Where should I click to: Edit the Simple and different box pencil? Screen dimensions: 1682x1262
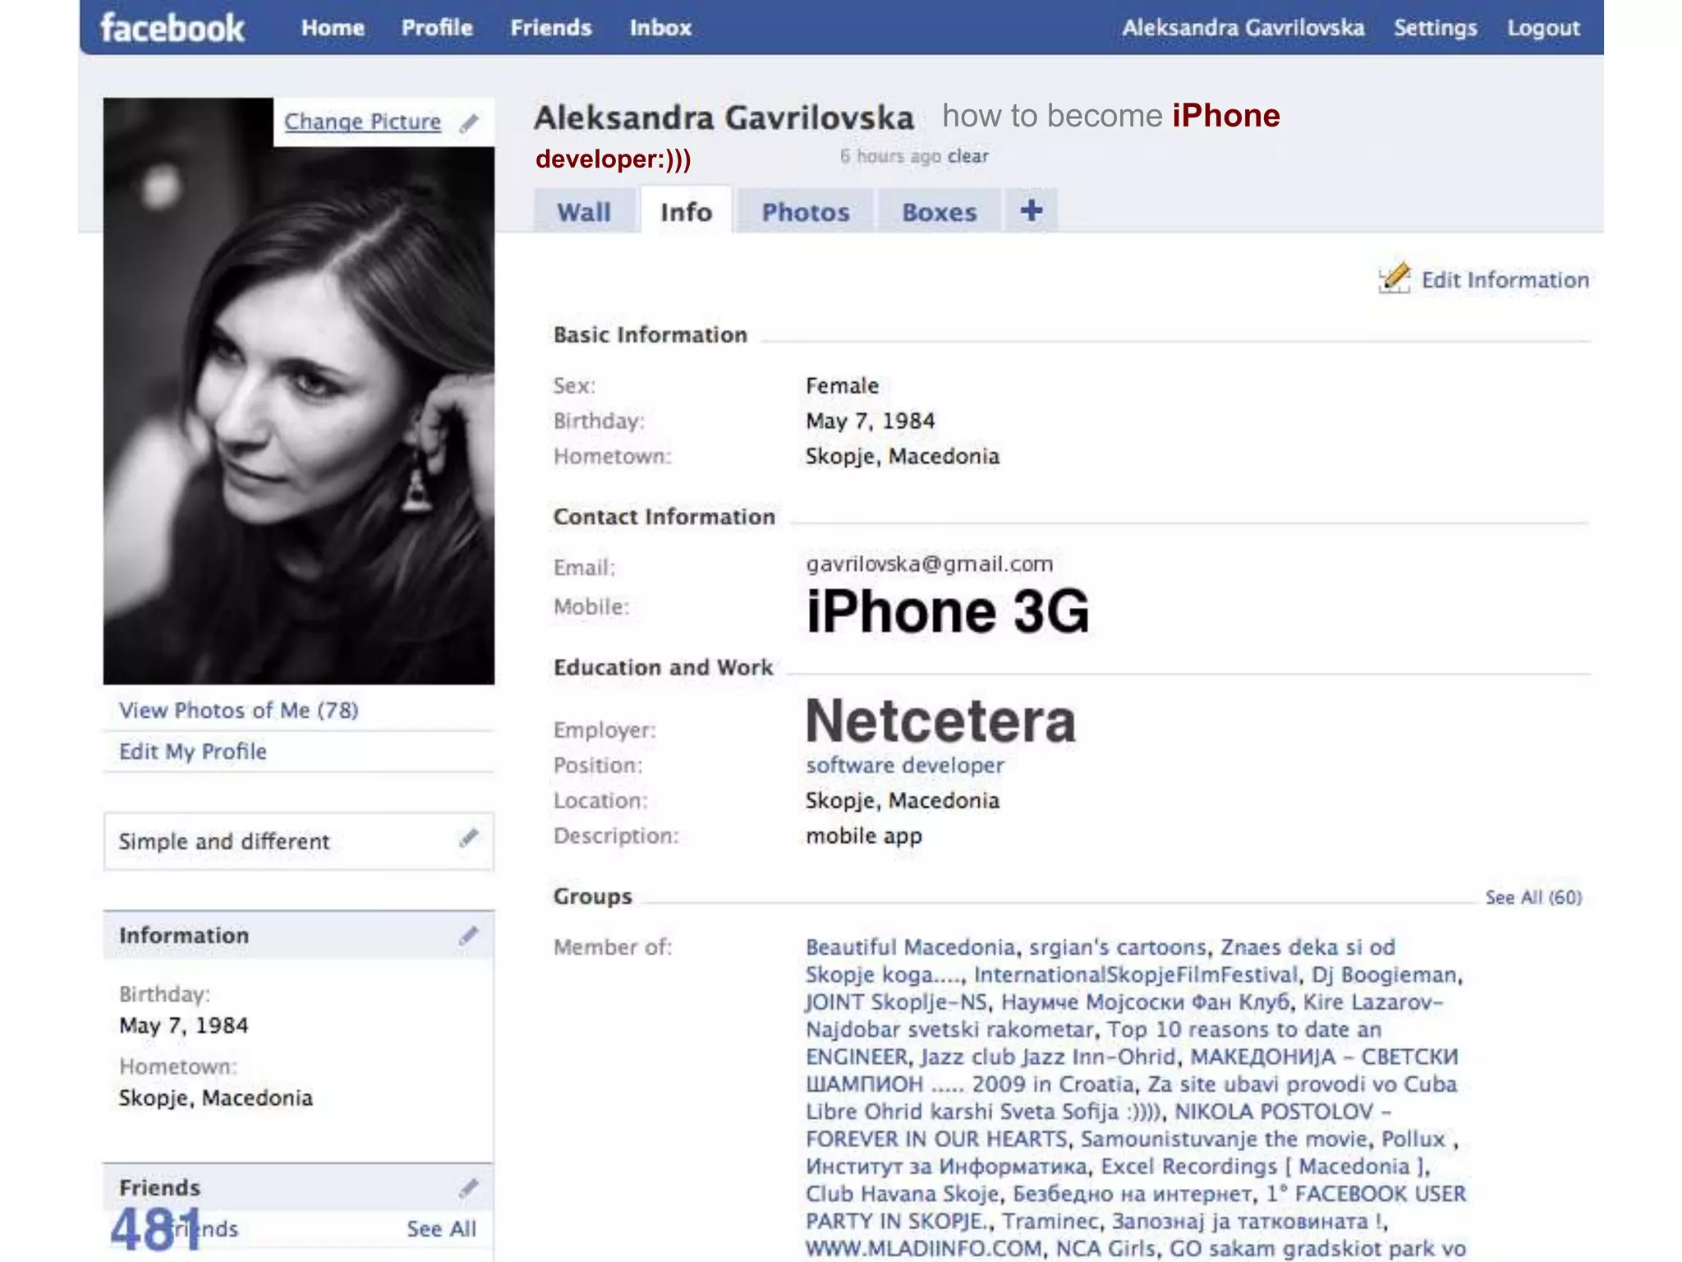(468, 838)
